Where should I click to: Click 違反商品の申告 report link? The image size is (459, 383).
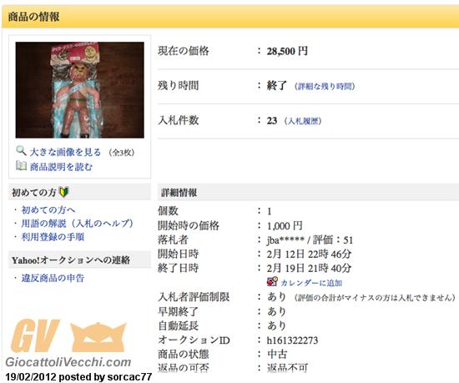click(53, 278)
